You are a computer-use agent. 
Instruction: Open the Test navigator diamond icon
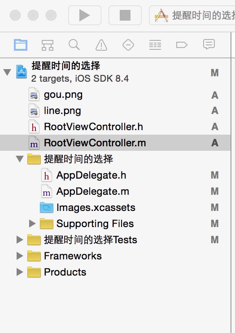tap(128, 45)
